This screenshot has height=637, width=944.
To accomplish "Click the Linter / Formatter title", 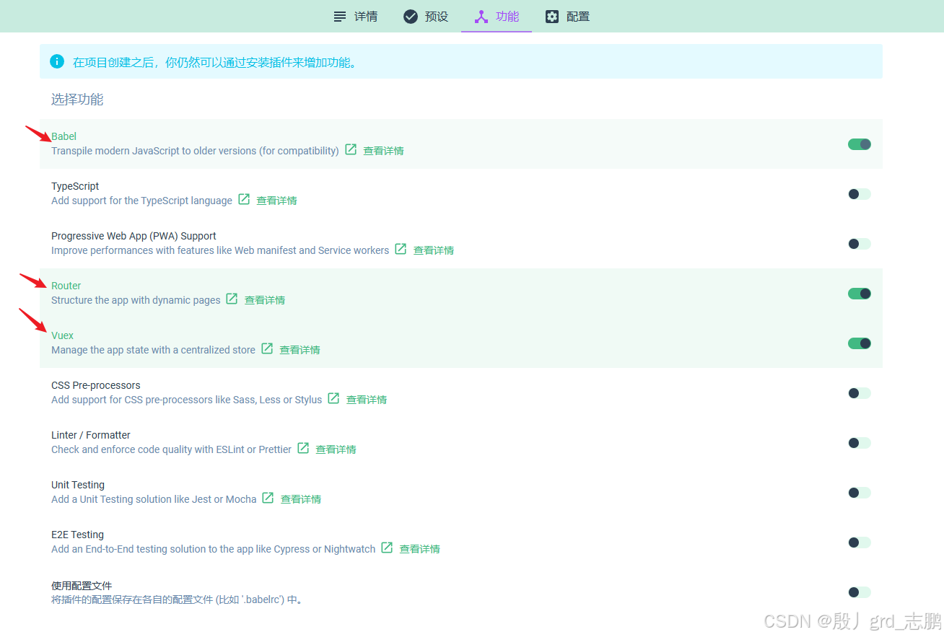I will click(x=91, y=435).
